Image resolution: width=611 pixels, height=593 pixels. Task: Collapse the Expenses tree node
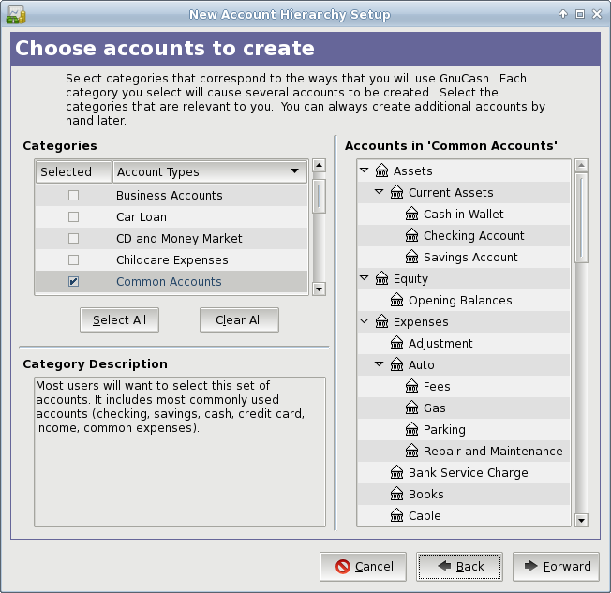coord(365,321)
